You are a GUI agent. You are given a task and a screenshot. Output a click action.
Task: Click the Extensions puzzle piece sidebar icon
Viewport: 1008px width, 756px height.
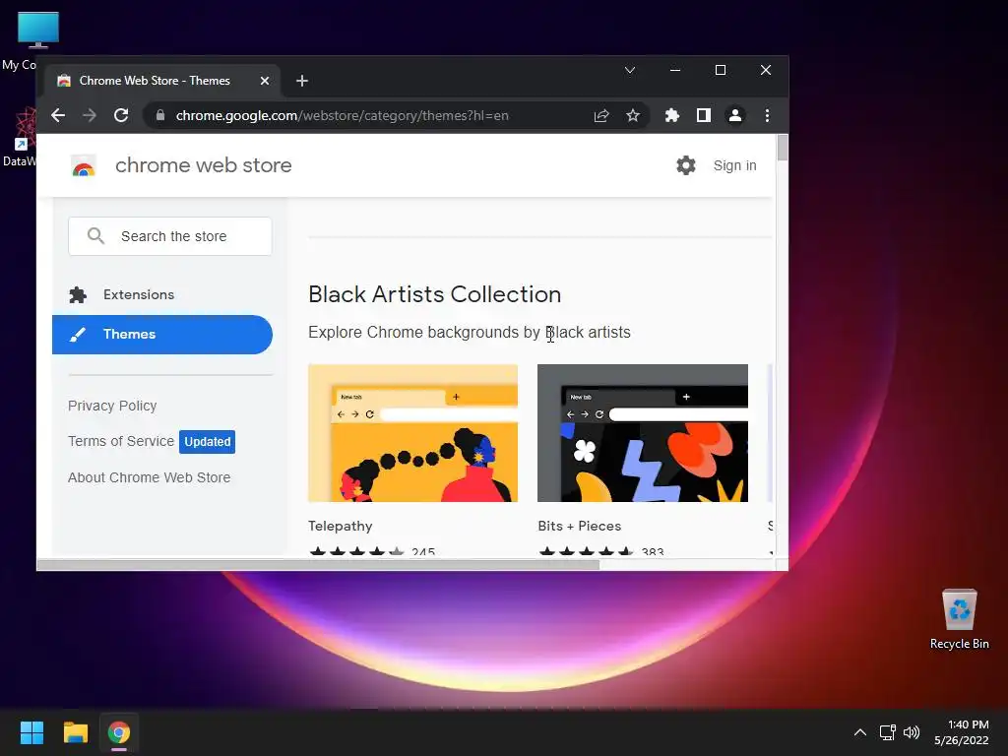point(78,295)
